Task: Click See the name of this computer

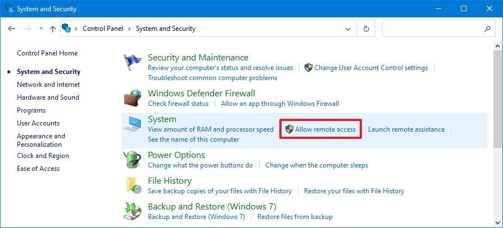Action: tap(193, 139)
